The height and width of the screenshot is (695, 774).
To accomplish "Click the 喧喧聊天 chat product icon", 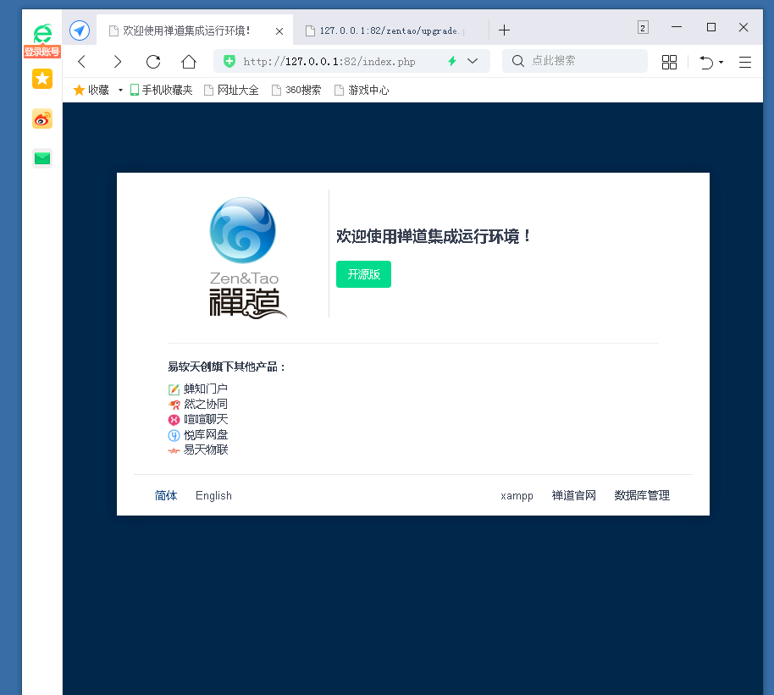I will pyautogui.click(x=173, y=419).
